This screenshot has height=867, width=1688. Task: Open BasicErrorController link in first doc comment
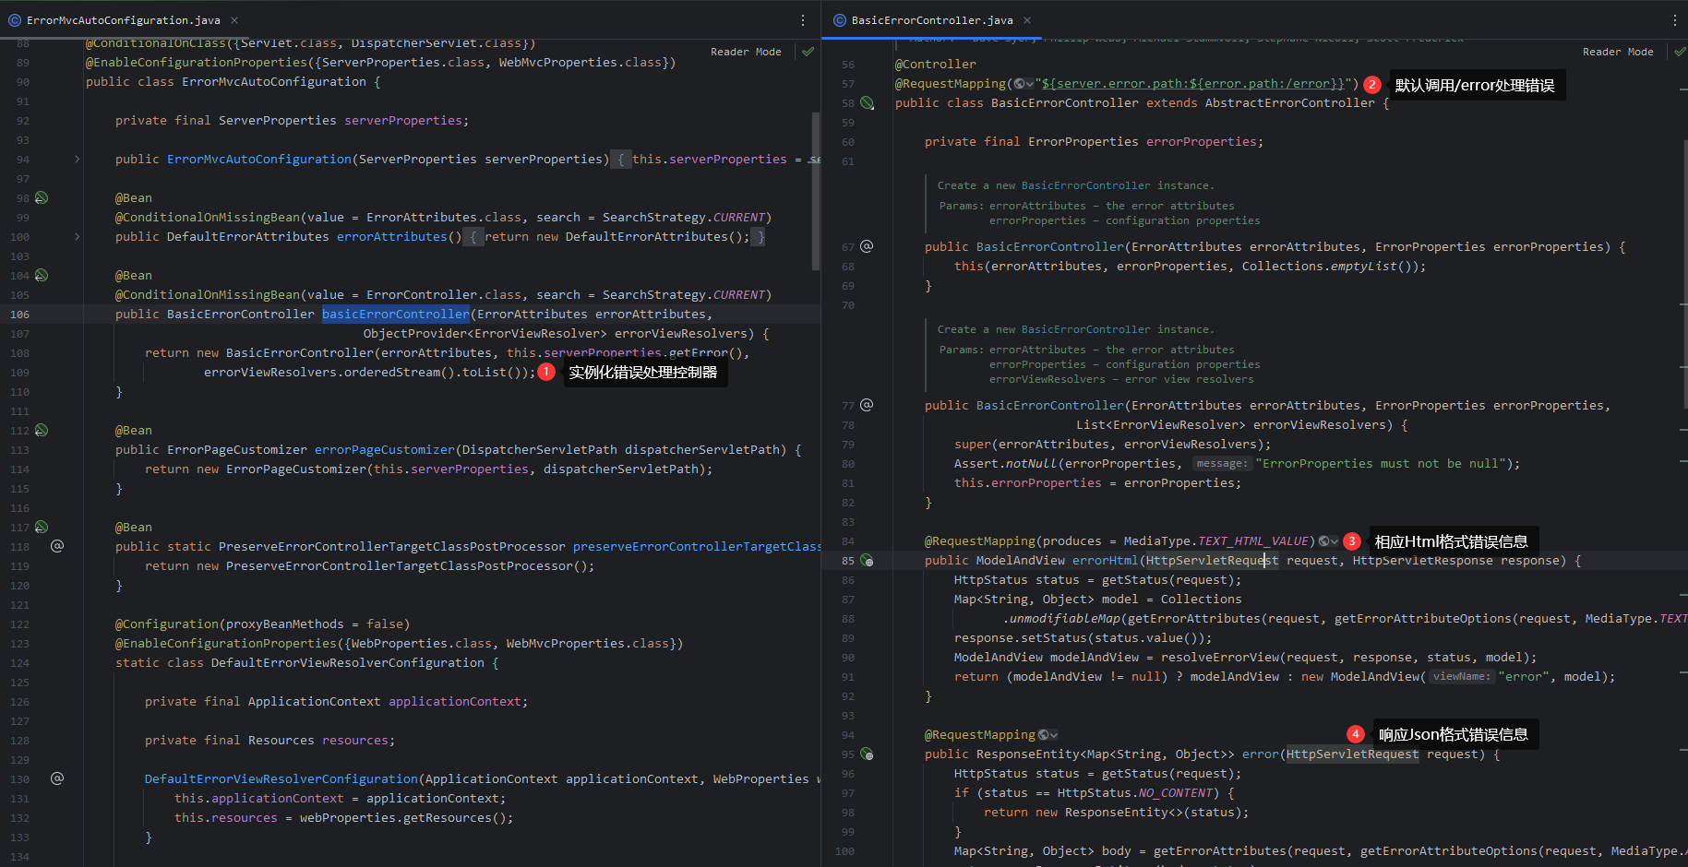(x=1085, y=185)
